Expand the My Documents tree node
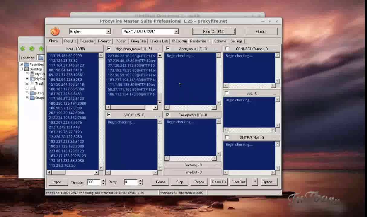367x217 pixels. tap(27, 79)
